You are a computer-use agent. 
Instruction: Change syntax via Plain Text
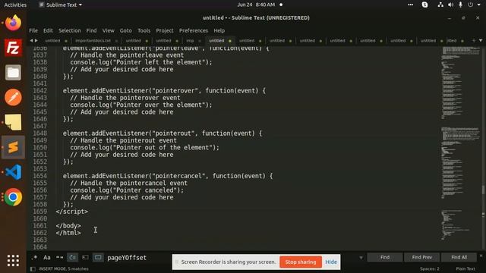[x=465, y=268]
